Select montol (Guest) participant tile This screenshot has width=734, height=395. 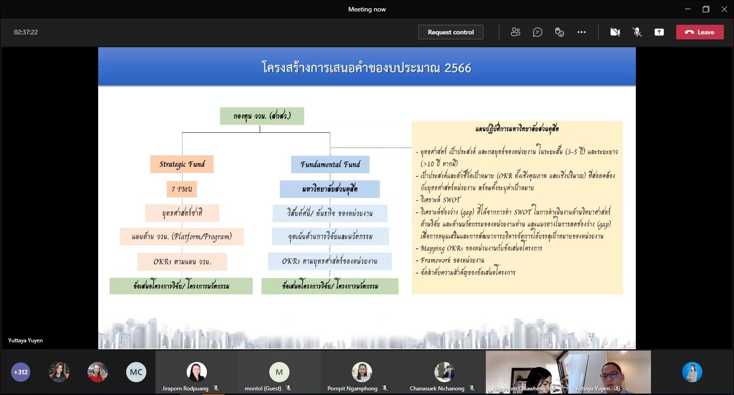[x=279, y=372]
